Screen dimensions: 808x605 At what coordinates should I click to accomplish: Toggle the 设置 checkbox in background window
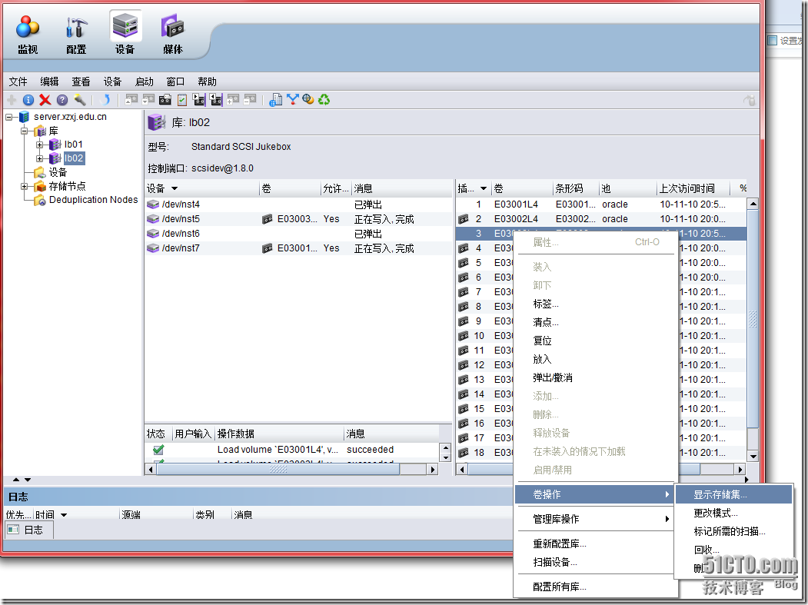pyautogui.click(x=773, y=40)
